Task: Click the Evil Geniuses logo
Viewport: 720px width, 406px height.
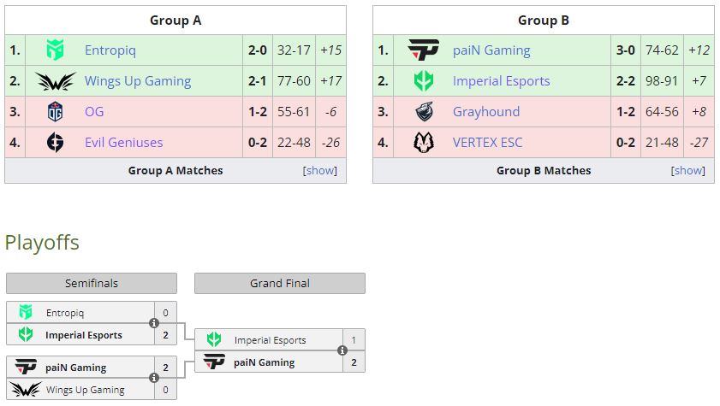Action: pos(56,143)
